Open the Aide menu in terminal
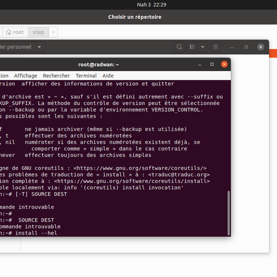Viewport: 277px width, 277px height. click(x=108, y=76)
